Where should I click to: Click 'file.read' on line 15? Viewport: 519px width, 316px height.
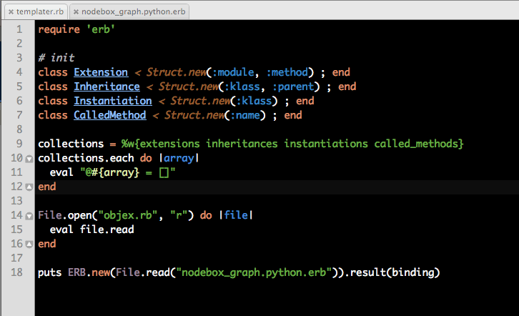coord(107,229)
